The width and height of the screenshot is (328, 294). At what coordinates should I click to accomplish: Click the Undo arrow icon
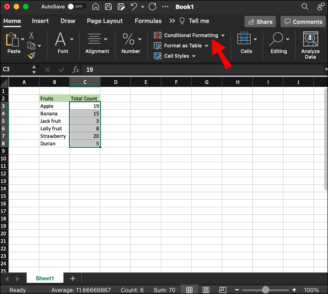coord(134,7)
